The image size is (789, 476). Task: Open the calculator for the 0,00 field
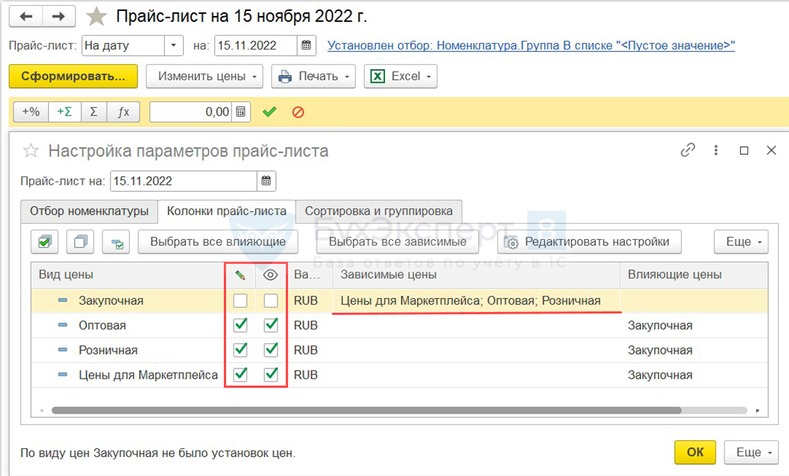(241, 112)
